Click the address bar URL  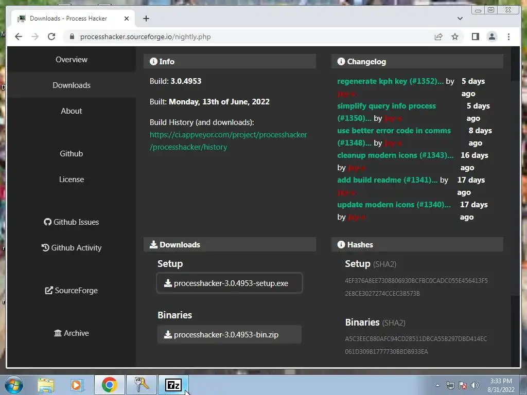145,37
